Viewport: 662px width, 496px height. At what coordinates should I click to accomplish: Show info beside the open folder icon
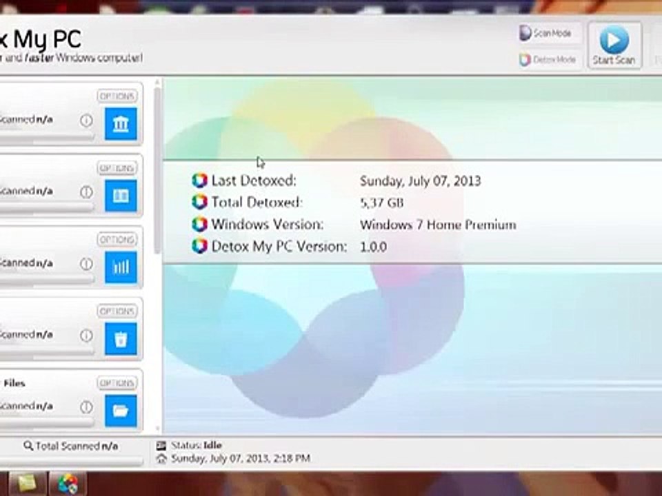pos(86,407)
